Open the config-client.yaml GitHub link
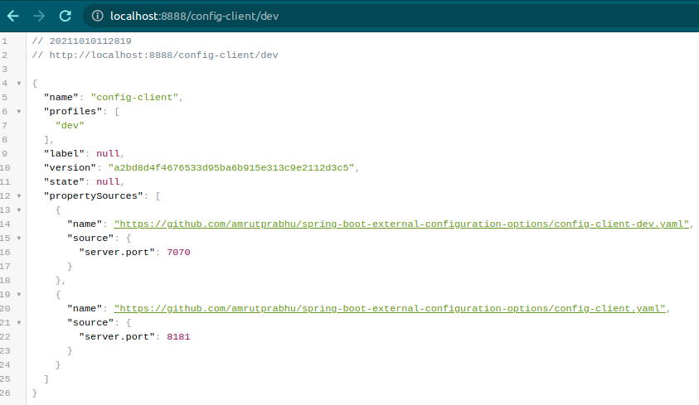Viewport: 699px width, 405px height. click(390, 308)
